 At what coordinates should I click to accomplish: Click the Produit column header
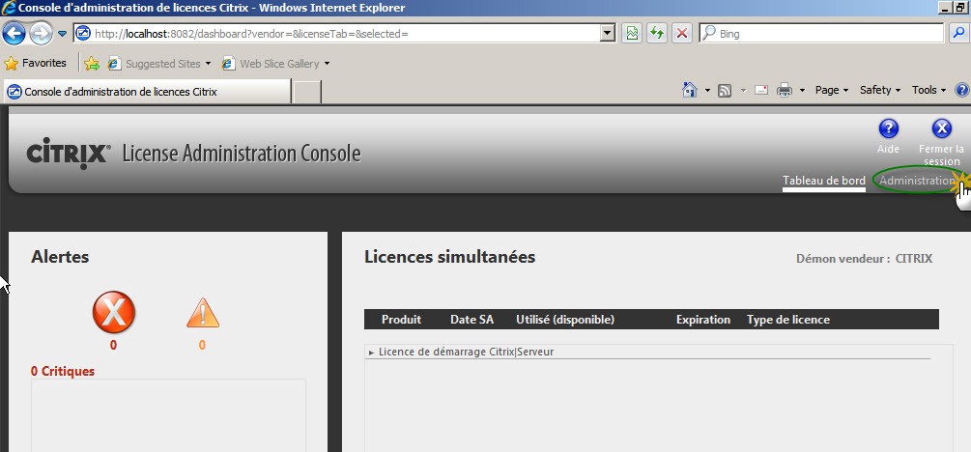click(x=401, y=320)
